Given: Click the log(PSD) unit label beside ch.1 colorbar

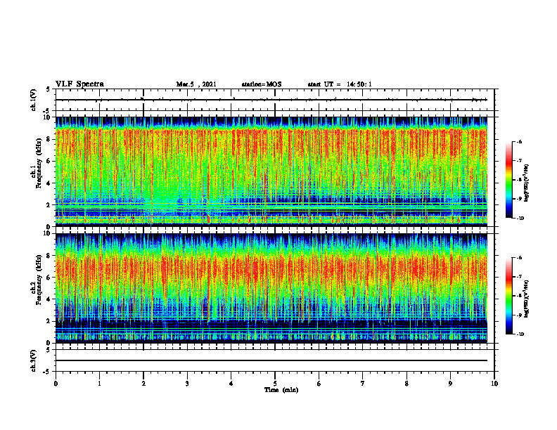Looking at the screenshot, I should tap(527, 183).
